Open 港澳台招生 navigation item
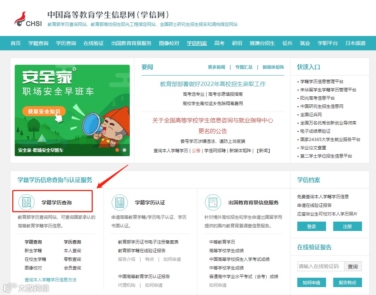 pos(262,43)
